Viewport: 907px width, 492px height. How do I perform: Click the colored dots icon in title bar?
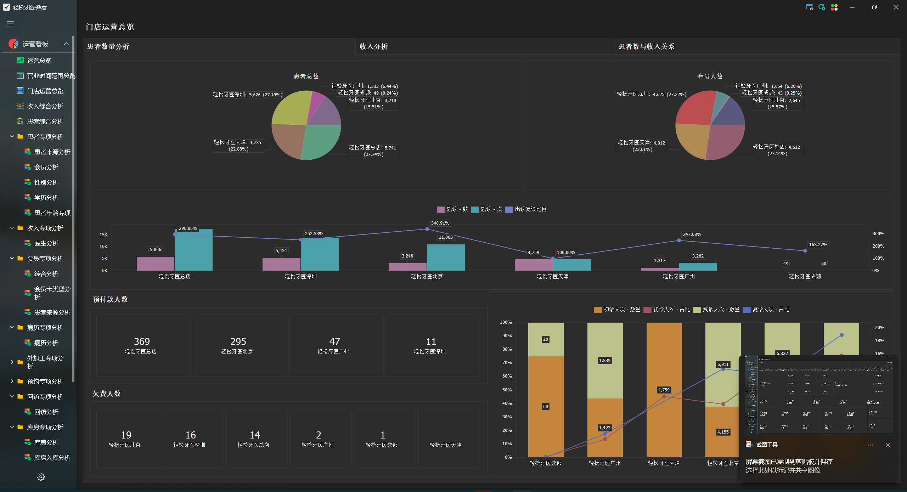[x=834, y=7]
